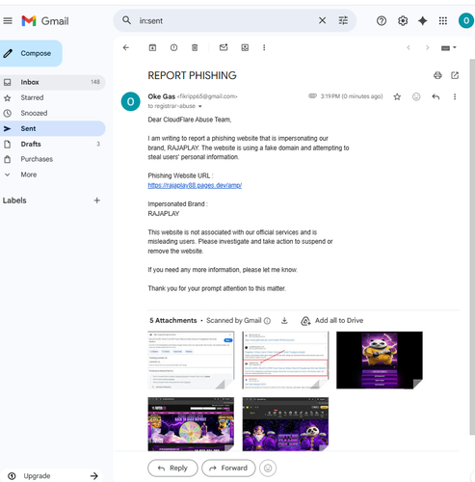Add an emoji reaction to message
475x482 pixels.
tap(416, 96)
